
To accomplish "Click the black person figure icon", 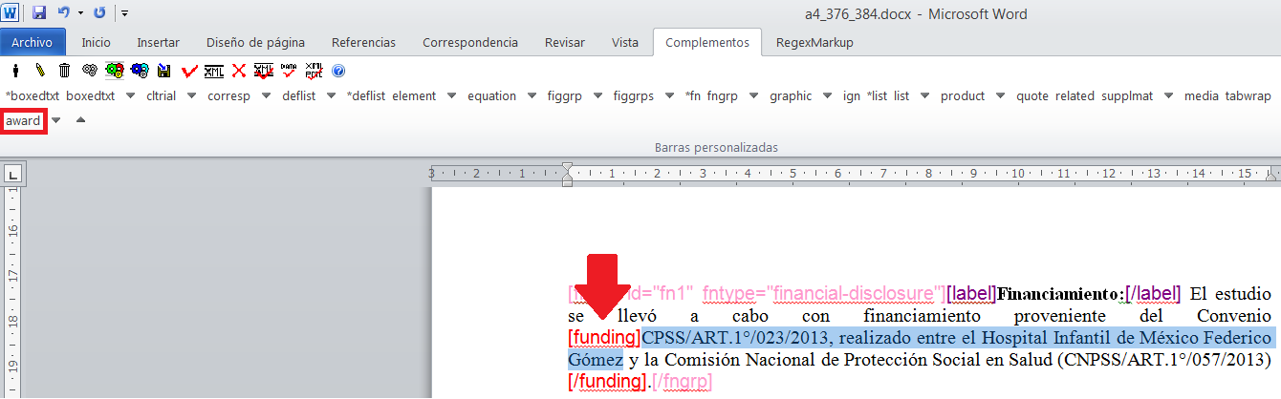I will click(x=16, y=71).
